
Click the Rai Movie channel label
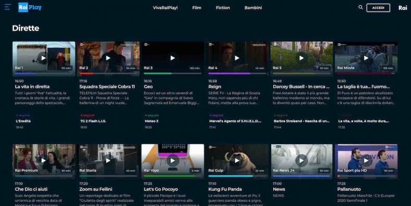coord(346,68)
